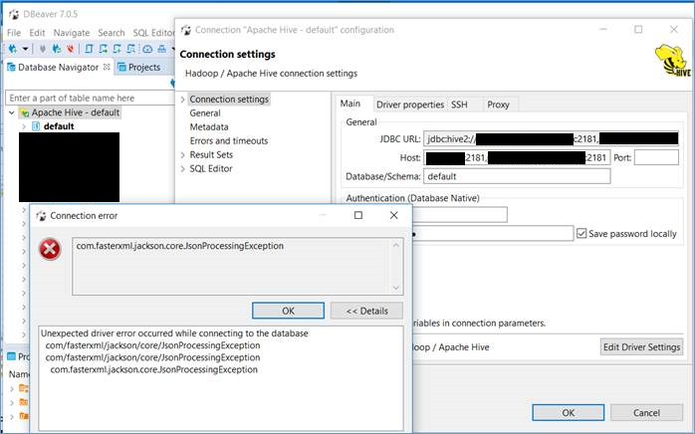The height and width of the screenshot is (434, 695).
Task: Click the Database/Schema field
Action: (x=517, y=176)
